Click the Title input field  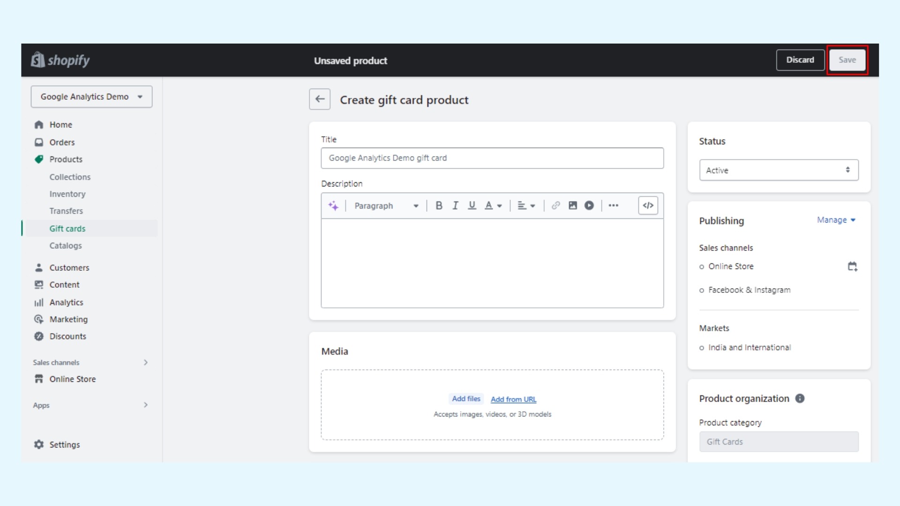click(x=492, y=158)
